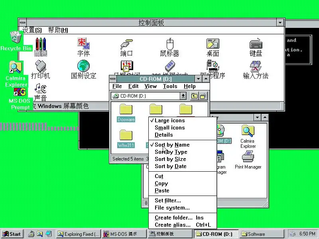
Task: Choose Sort by Date
Action: [183, 166]
